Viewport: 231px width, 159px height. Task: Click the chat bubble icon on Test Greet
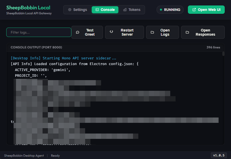pos(78,32)
